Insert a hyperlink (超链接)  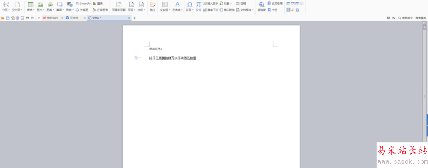pyautogui.click(x=262, y=6)
